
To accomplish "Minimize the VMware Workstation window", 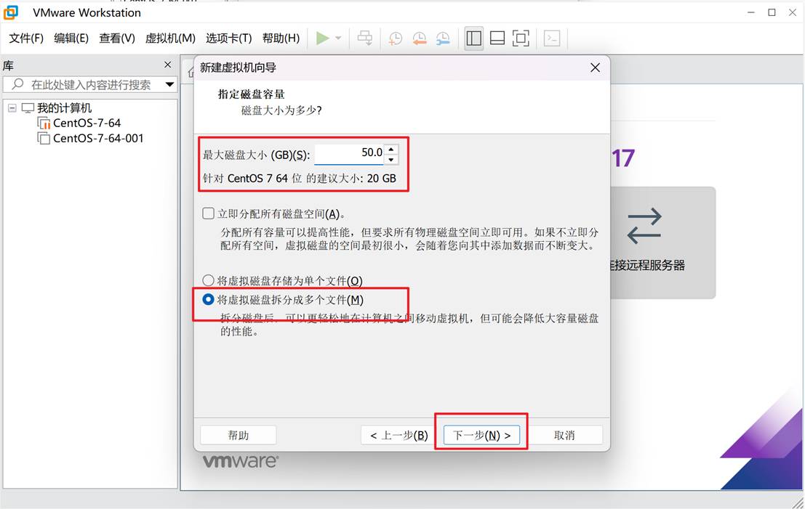I will tap(751, 12).
